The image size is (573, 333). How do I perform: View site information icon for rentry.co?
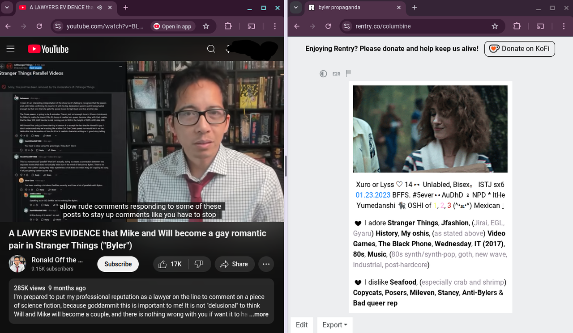pyautogui.click(x=347, y=26)
